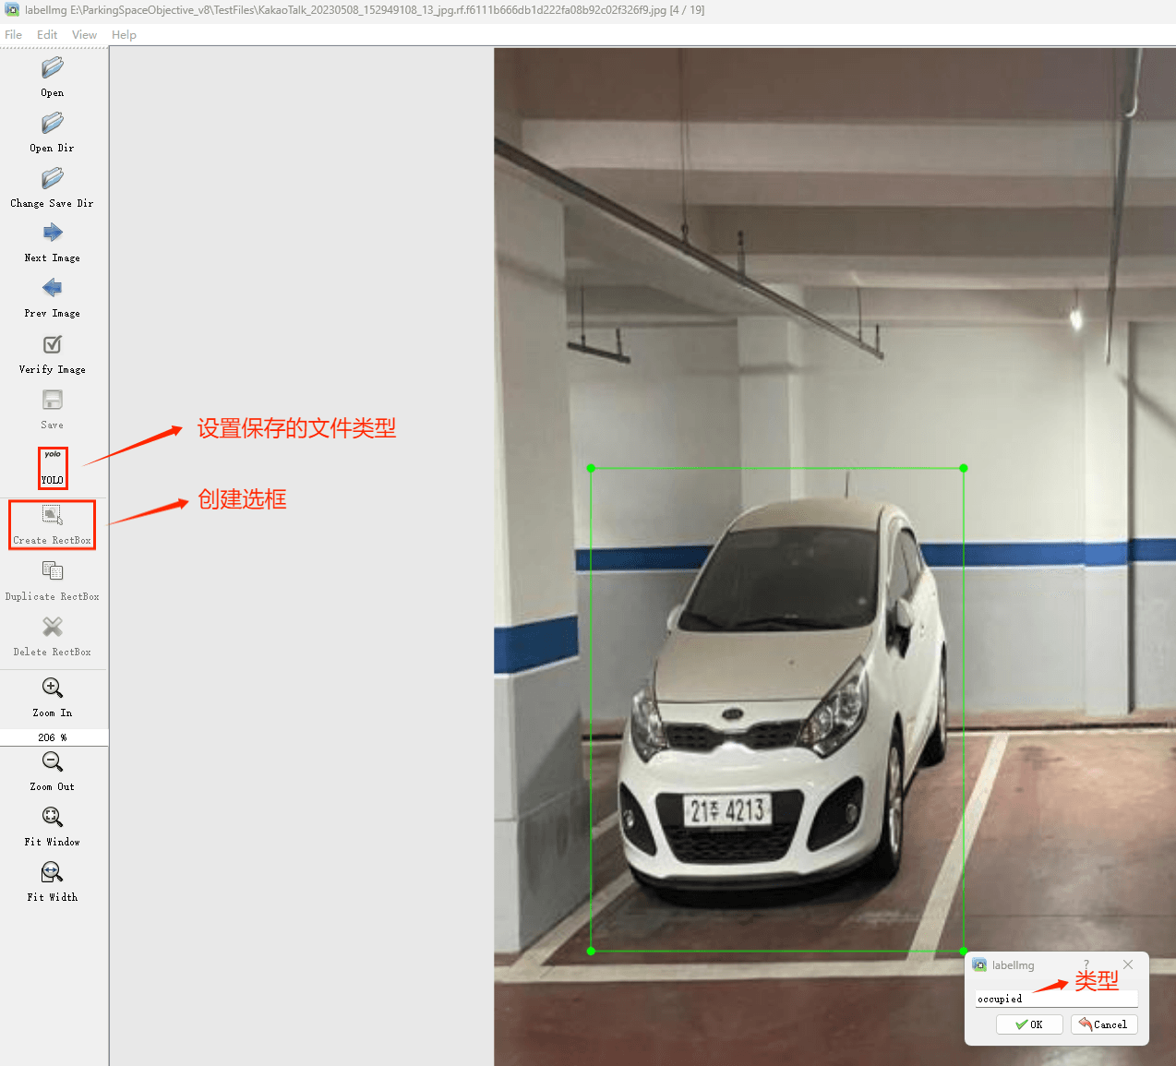Click the occupied label input field

(x=1056, y=999)
